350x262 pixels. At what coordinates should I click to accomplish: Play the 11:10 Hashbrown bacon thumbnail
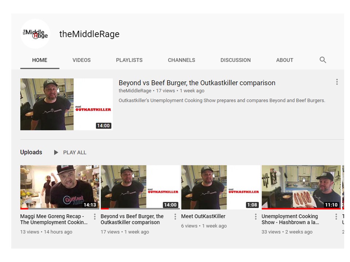301,187
